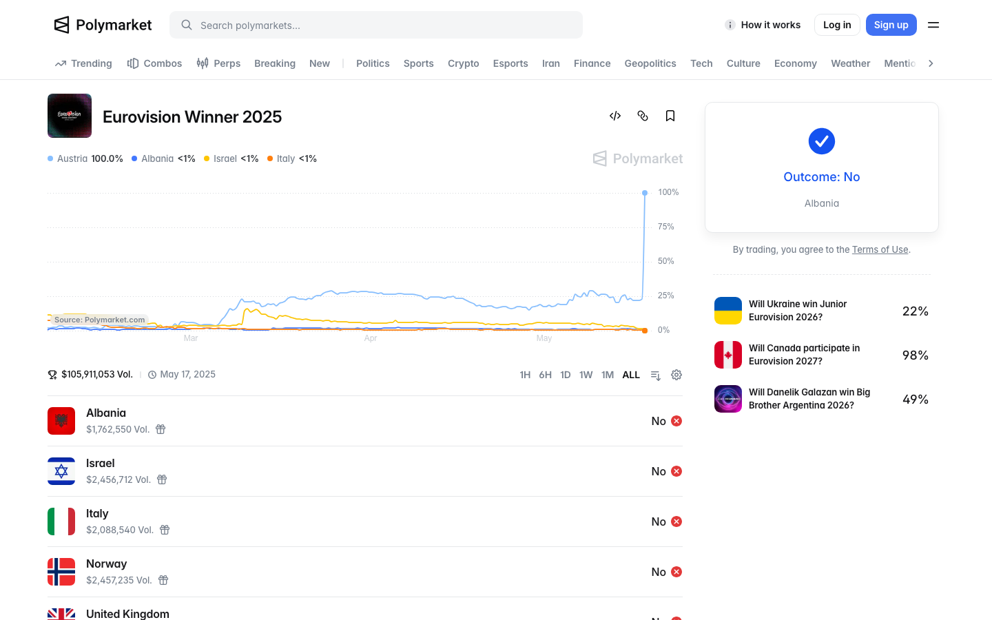
Task: Open the Breaking tab
Action: click(x=275, y=63)
